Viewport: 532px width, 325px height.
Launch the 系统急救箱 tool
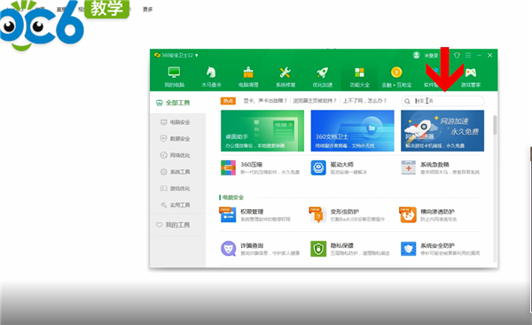441,167
